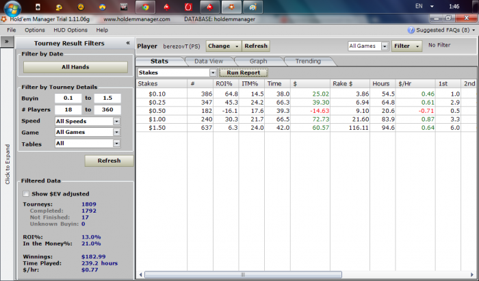Viewport: 479px width, 281px height.
Task: Open the Options menu
Action: point(35,30)
